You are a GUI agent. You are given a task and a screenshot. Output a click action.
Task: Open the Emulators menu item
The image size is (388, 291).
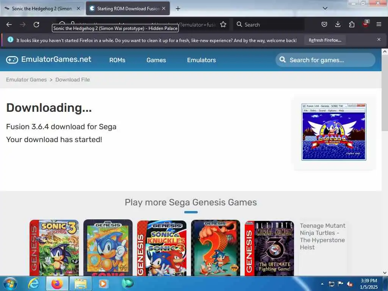point(202,60)
